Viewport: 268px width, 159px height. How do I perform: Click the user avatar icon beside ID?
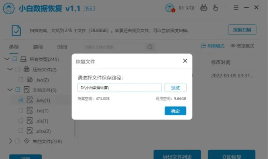click(170, 8)
